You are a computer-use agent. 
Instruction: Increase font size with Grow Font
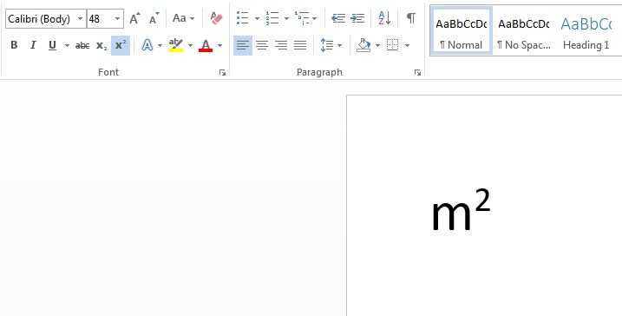point(134,18)
